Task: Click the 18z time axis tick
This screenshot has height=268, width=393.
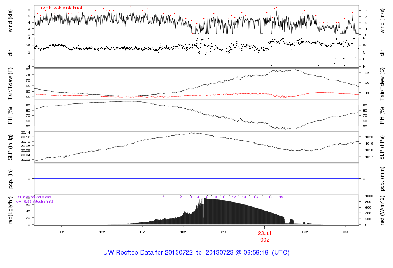Action: [183, 232]
